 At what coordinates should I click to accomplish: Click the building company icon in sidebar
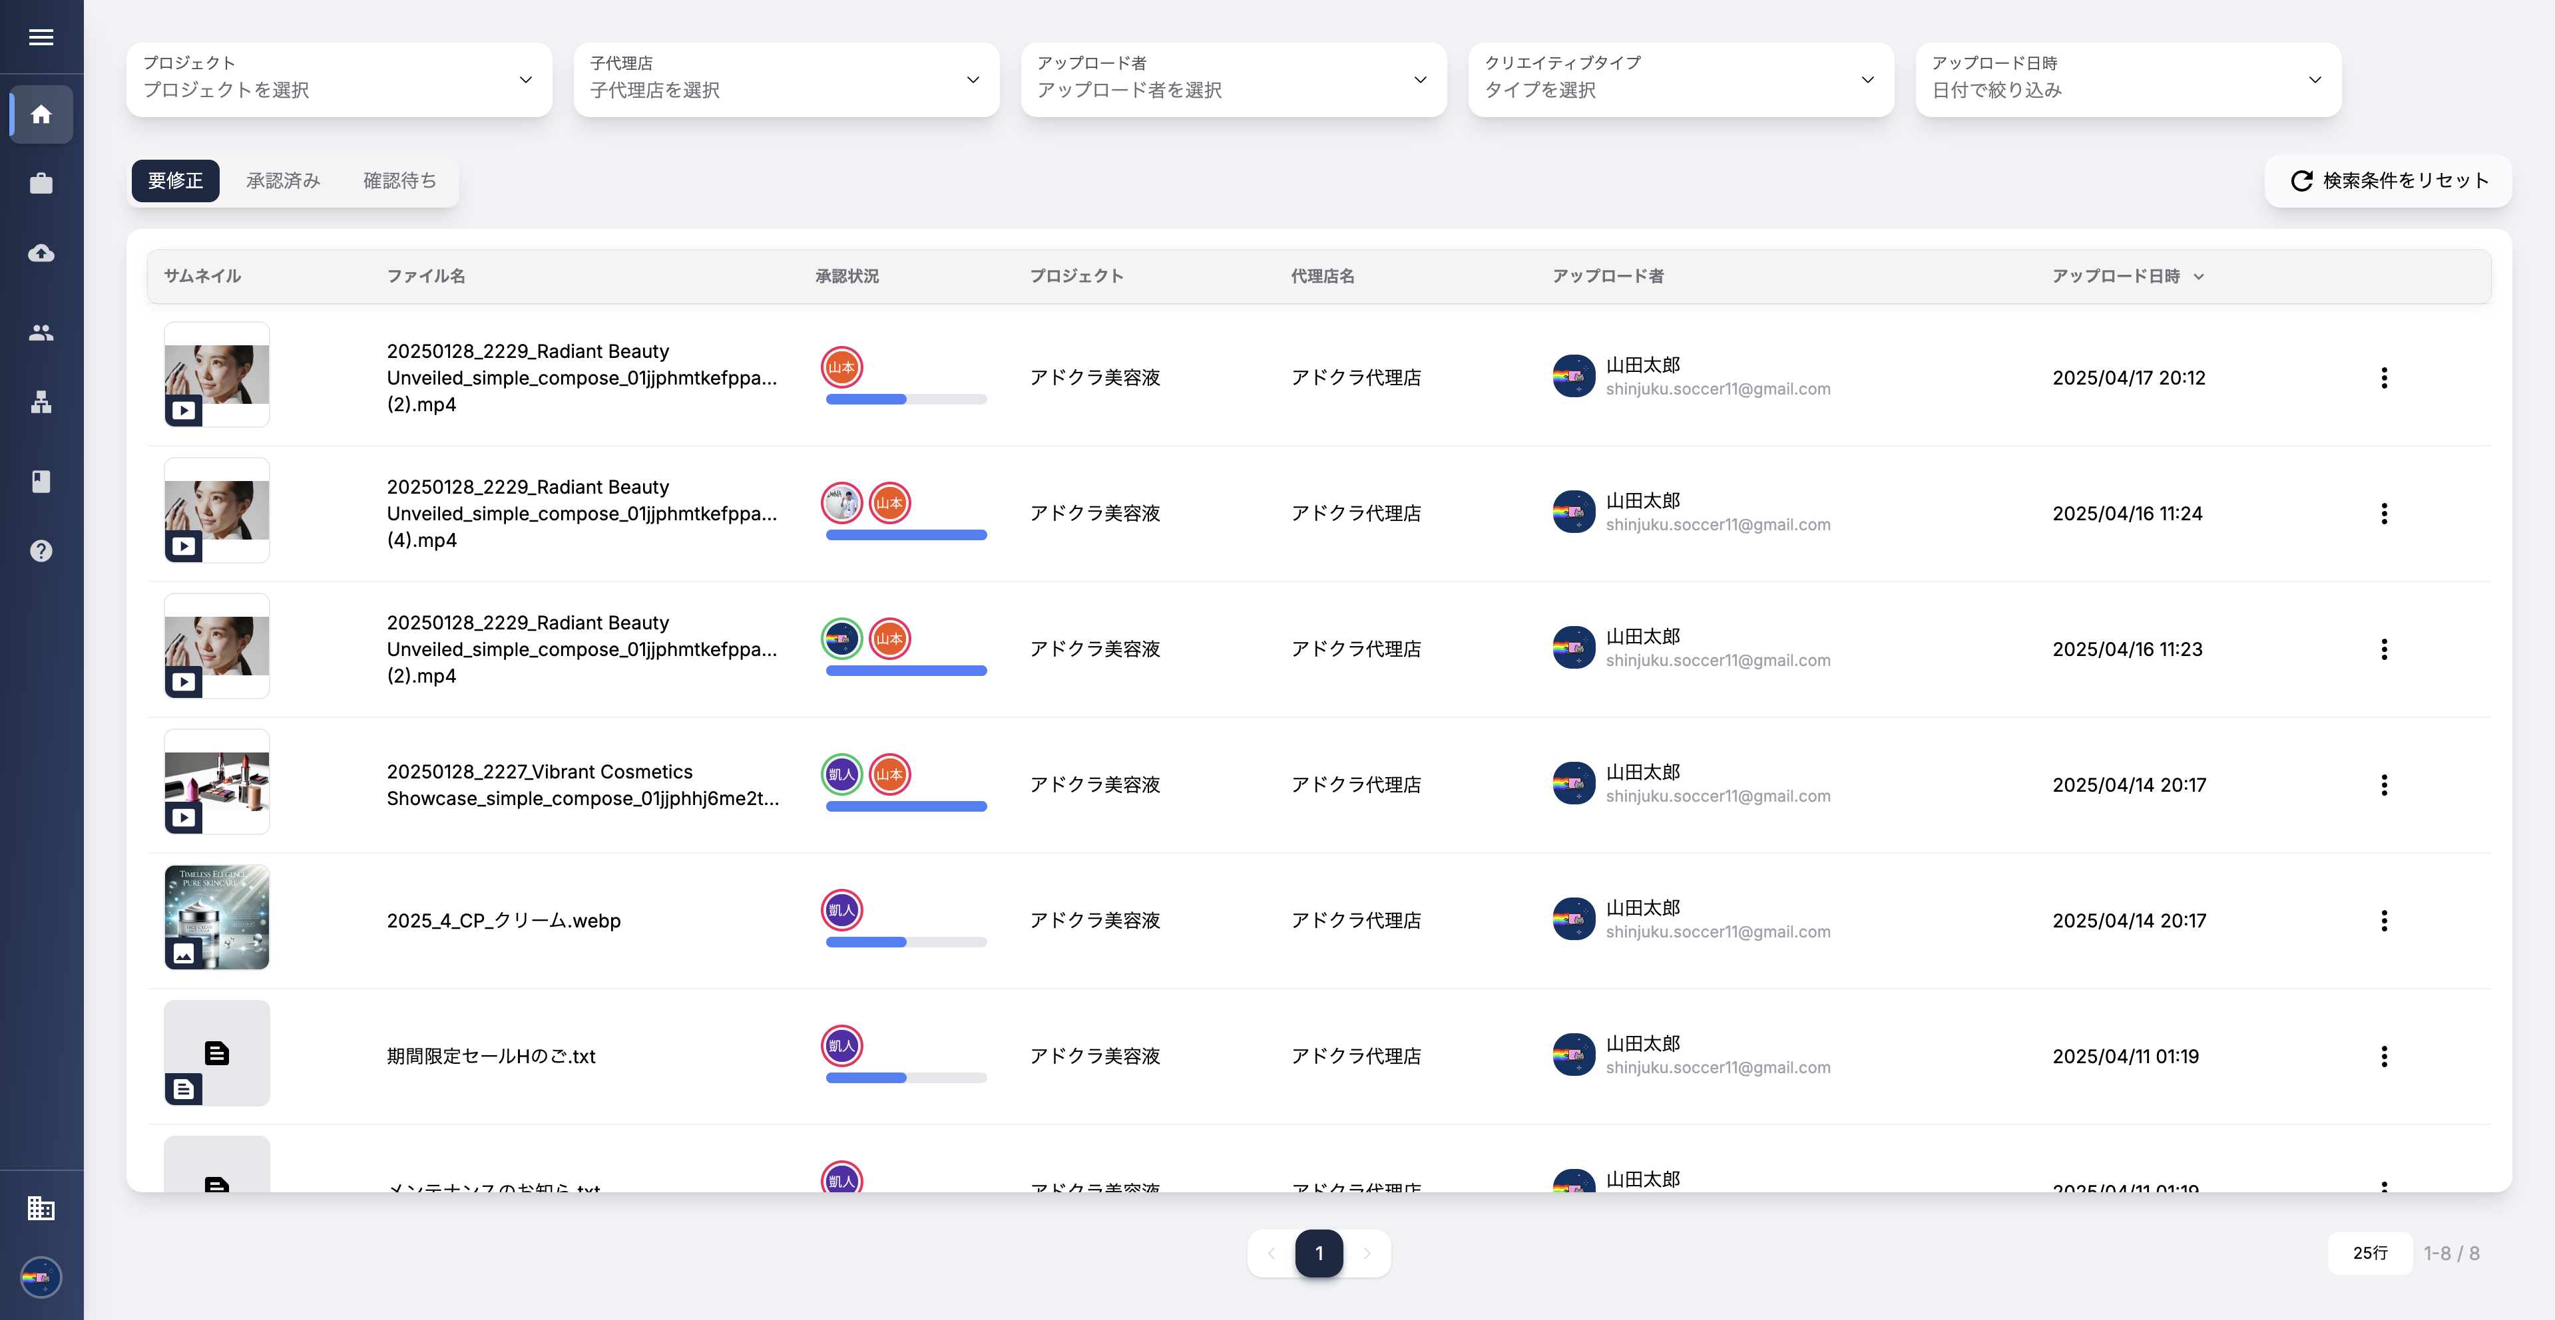coord(41,1207)
